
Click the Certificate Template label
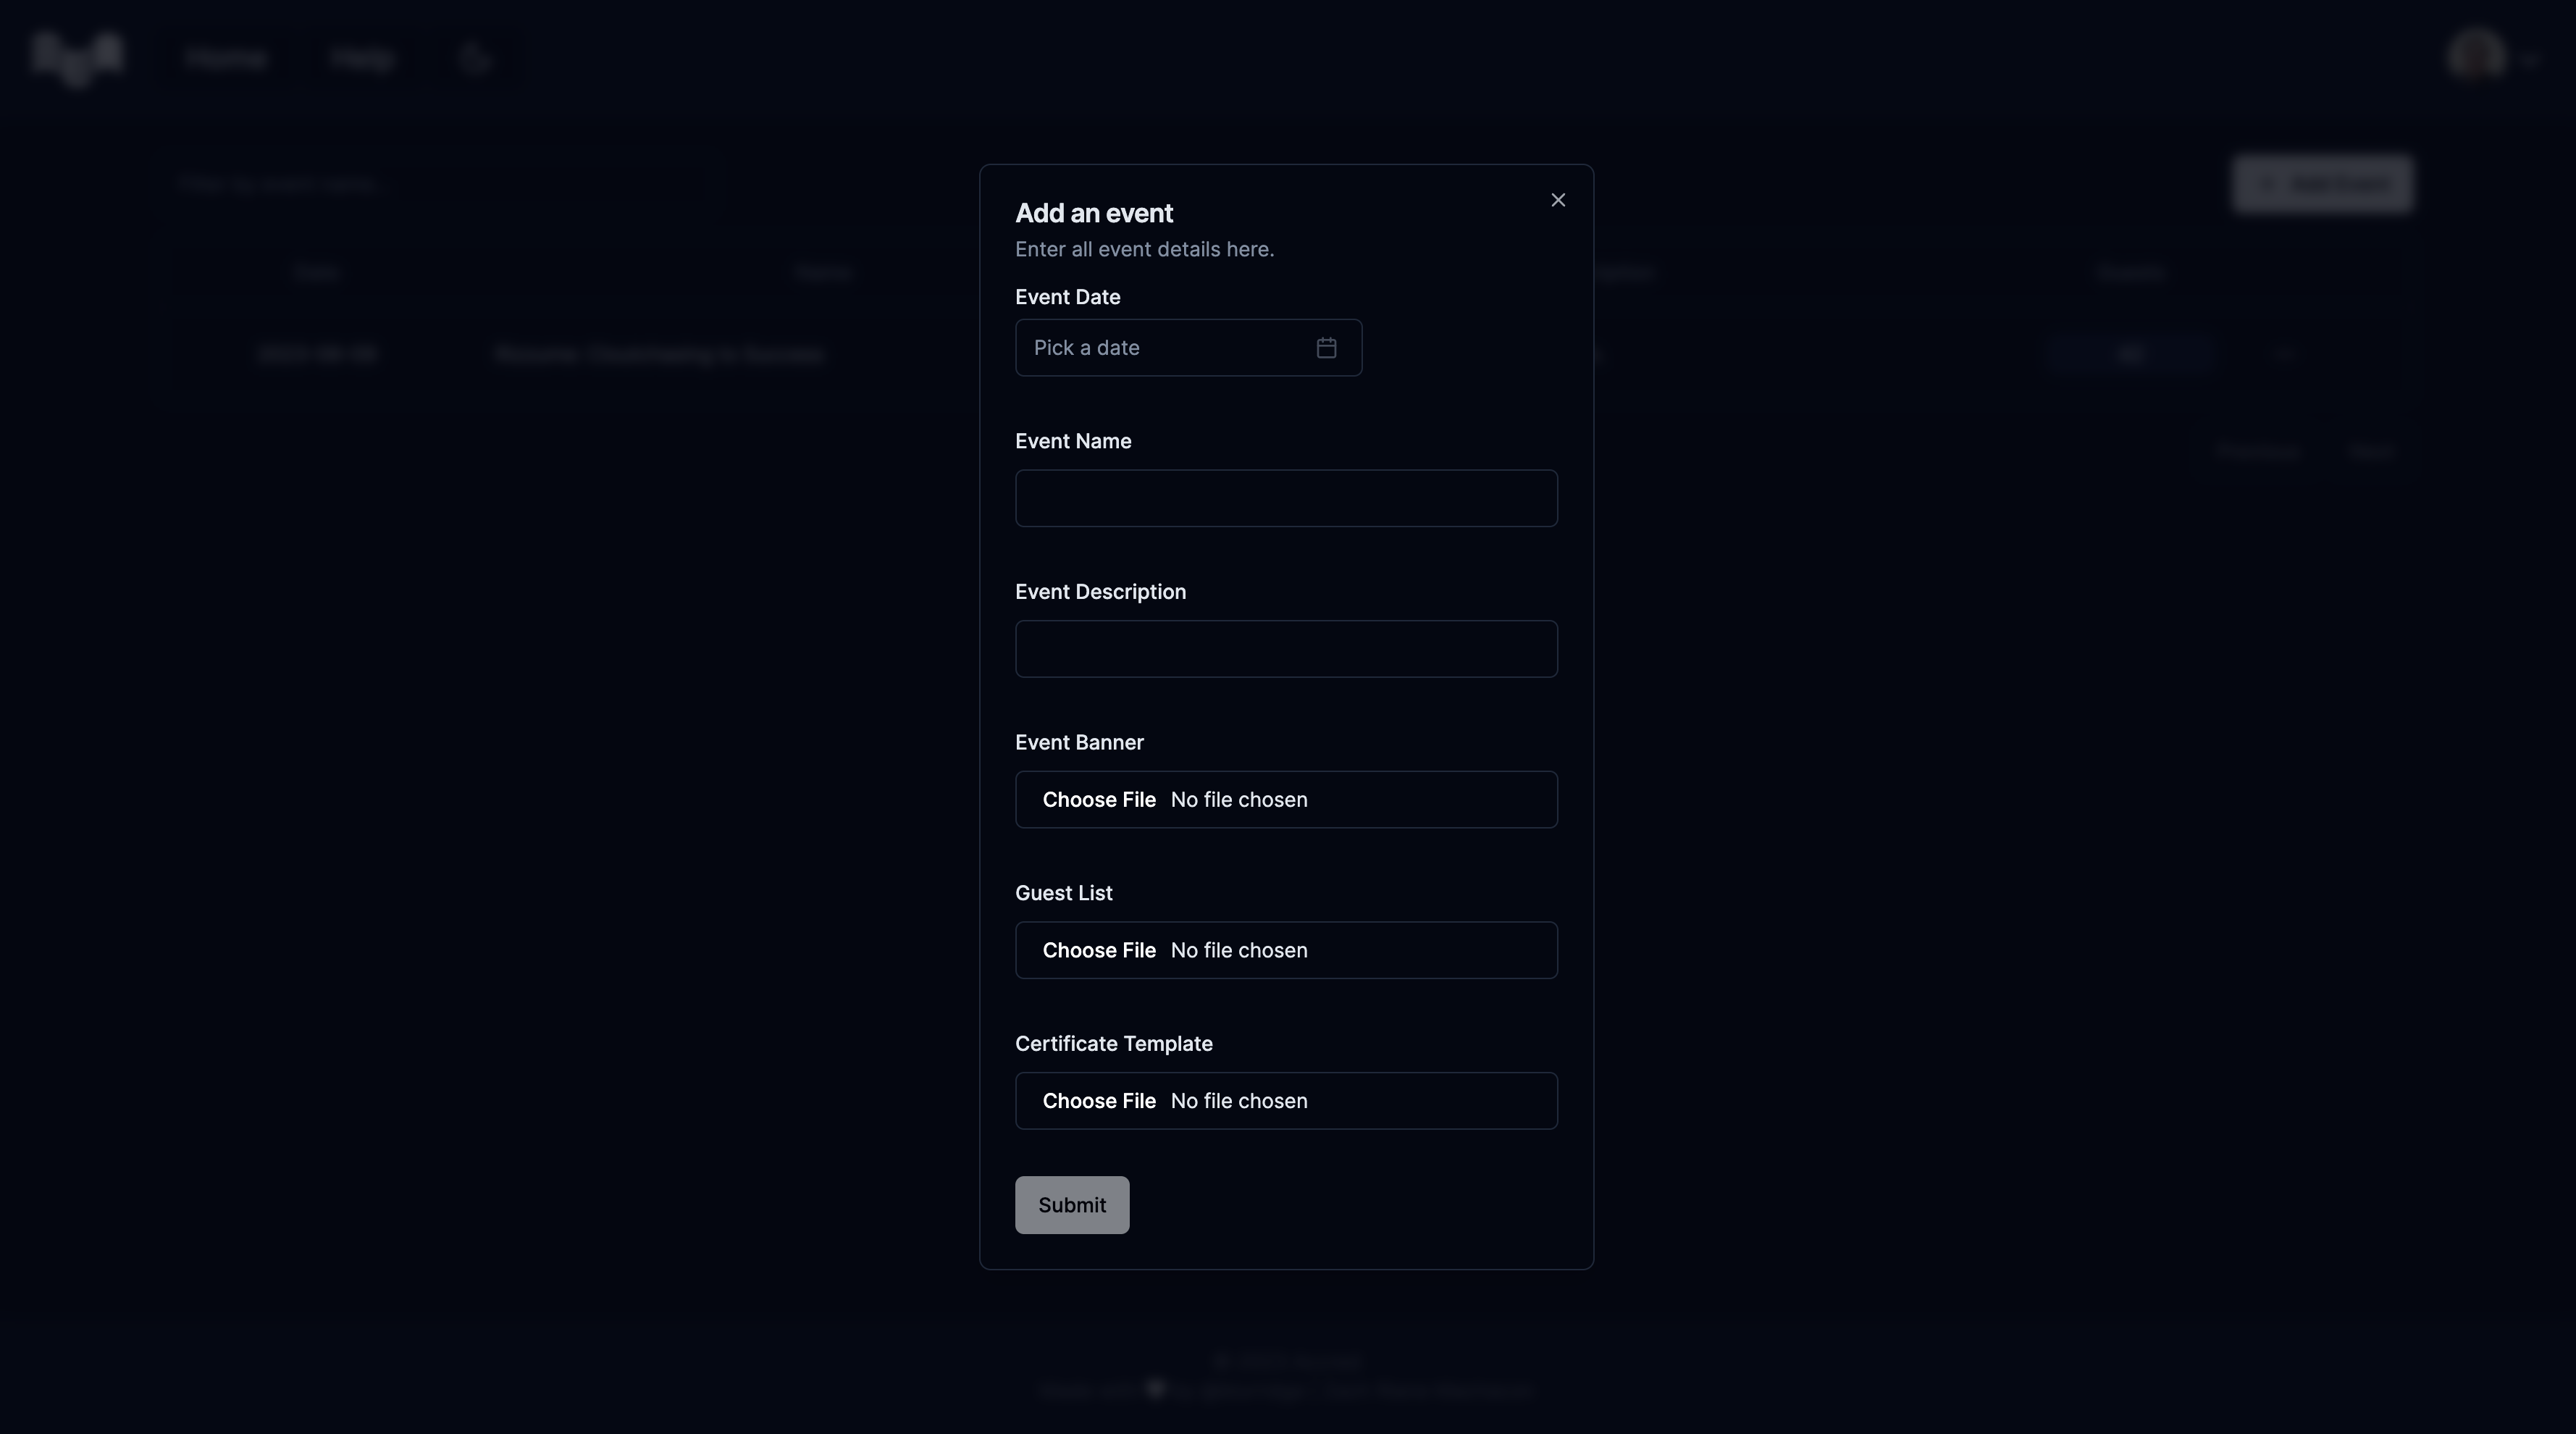click(x=1113, y=1044)
